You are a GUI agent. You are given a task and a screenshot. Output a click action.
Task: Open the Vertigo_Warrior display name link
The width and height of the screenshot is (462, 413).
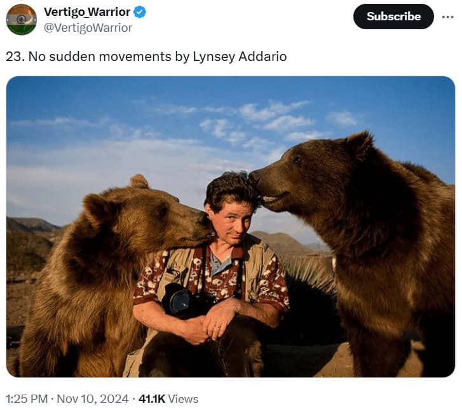click(x=87, y=12)
